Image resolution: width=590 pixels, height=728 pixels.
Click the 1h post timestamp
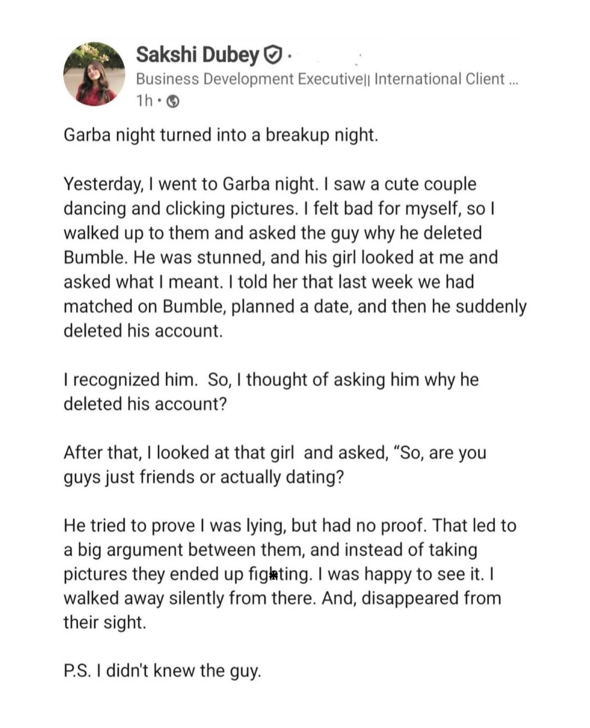143,101
